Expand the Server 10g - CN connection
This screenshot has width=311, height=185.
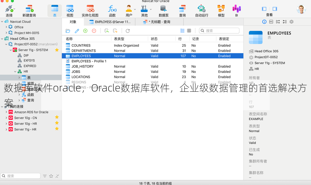point(6,118)
